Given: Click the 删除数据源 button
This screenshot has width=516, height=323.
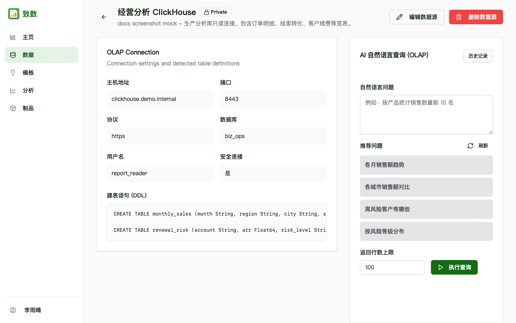Looking at the screenshot, I should 476,17.
